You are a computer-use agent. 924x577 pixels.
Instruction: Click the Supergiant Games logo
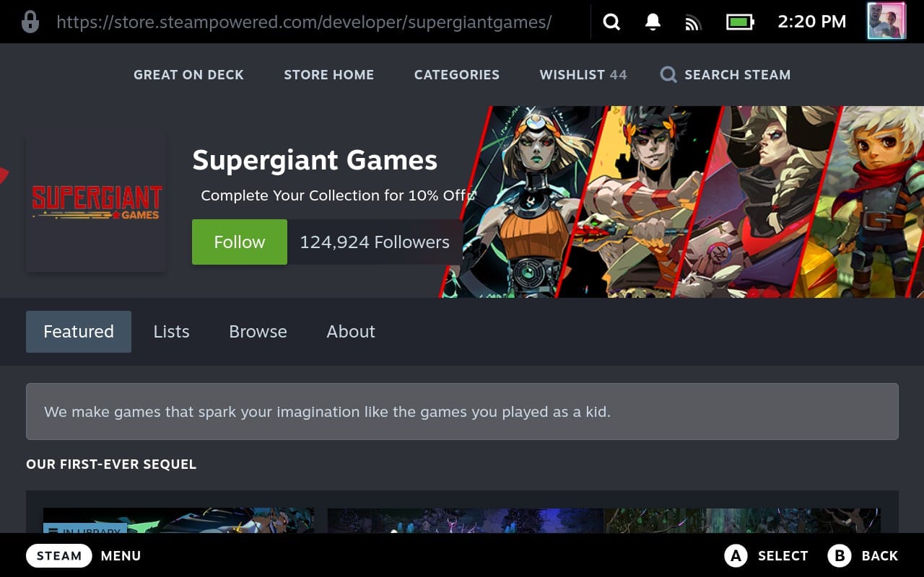click(x=96, y=203)
